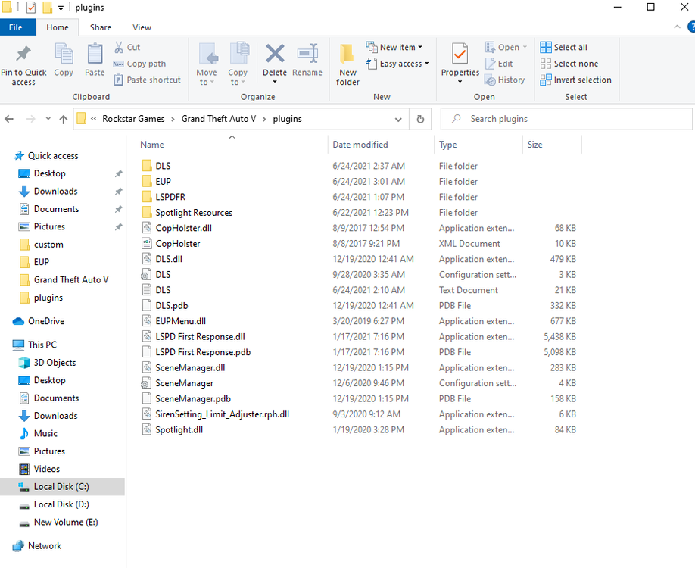This screenshot has width=695, height=568.
Task: Click Invert selection
Action: point(576,80)
